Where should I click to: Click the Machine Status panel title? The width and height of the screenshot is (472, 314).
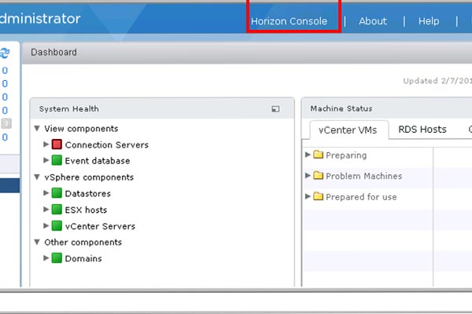(341, 108)
